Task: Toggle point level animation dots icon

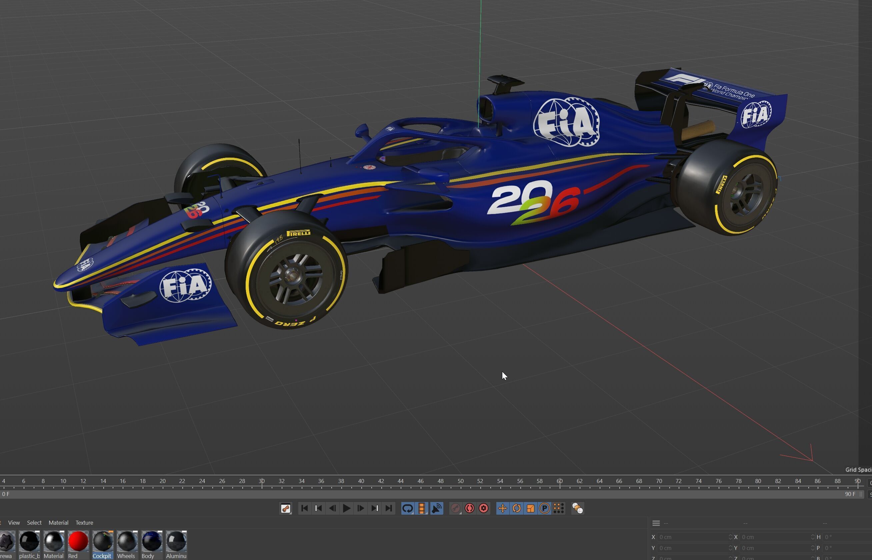Action: click(559, 508)
